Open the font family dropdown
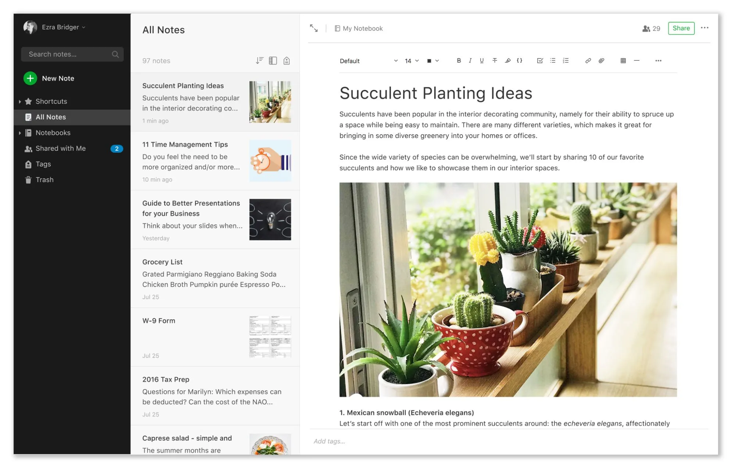735x469 pixels. pyautogui.click(x=367, y=60)
